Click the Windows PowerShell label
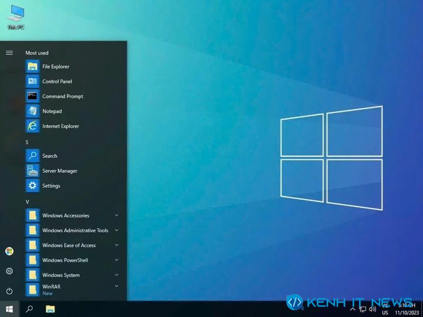The image size is (423, 317). click(x=65, y=260)
